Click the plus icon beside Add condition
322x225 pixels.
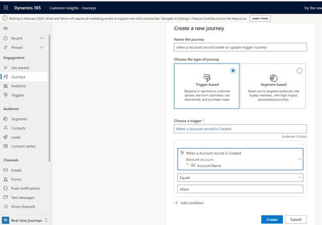click(x=176, y=203)
